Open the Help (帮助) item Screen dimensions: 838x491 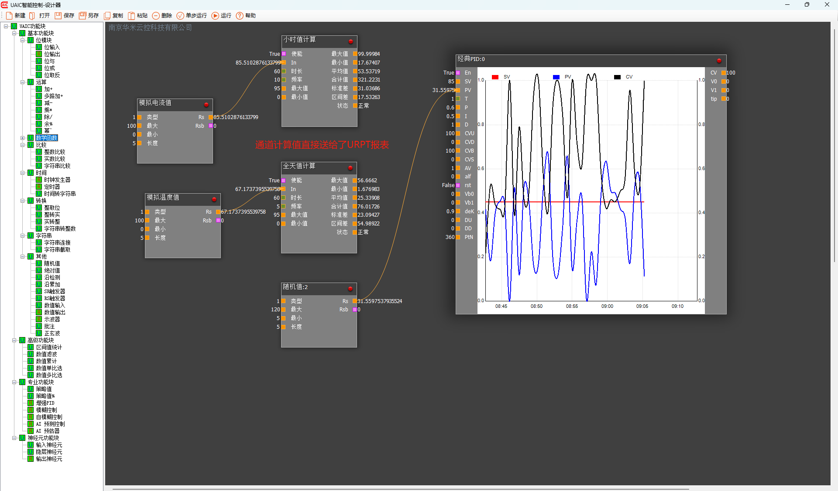(240, 16)
